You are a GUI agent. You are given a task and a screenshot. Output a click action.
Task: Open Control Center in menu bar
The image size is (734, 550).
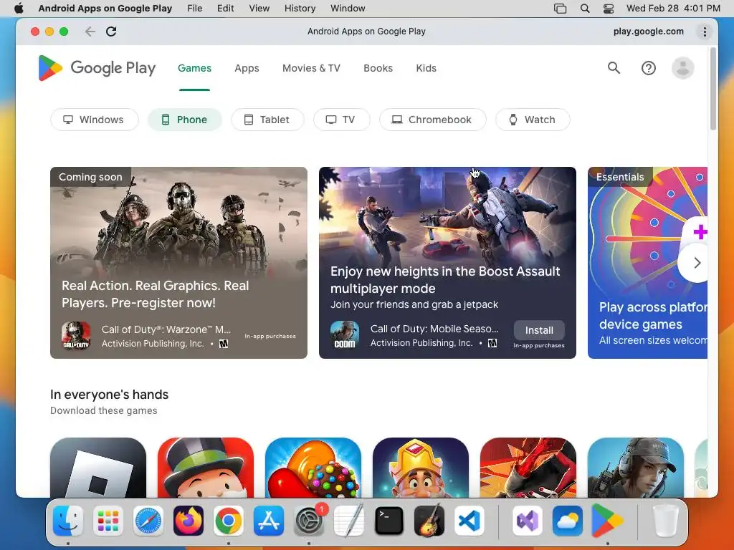click(x=608, y=9)
